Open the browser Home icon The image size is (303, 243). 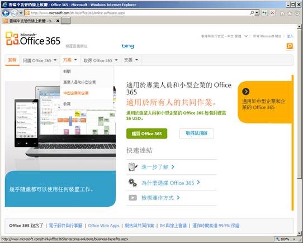(x=282, y=13)
